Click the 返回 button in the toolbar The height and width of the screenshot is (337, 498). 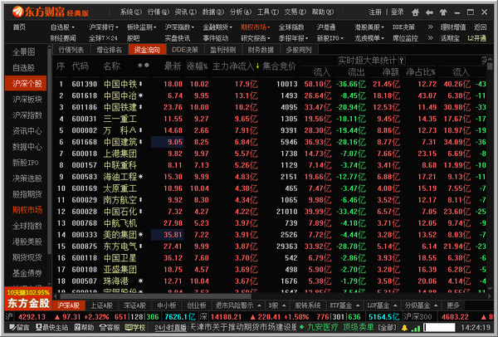tap(480, 27)
